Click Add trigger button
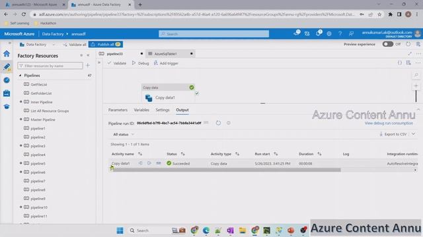Viewport: 423px width, 237px height. [166, 63]
